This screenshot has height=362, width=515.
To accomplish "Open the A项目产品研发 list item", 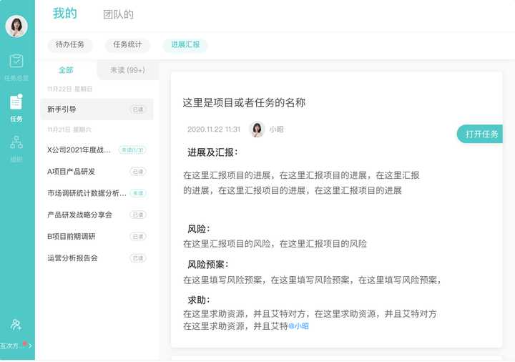I will coord(97,172).
